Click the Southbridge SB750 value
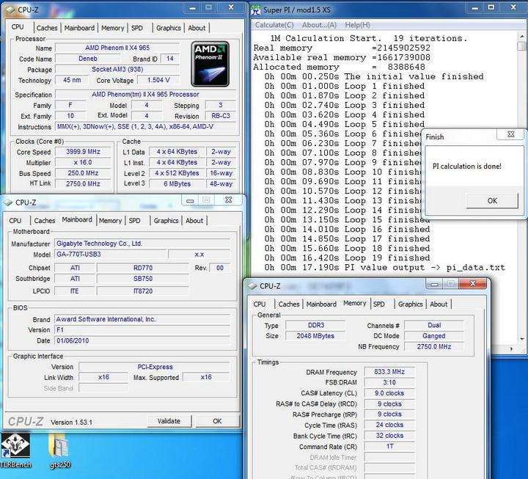The width and height of the screenshot is (528, 479). [x=143, y=279]
